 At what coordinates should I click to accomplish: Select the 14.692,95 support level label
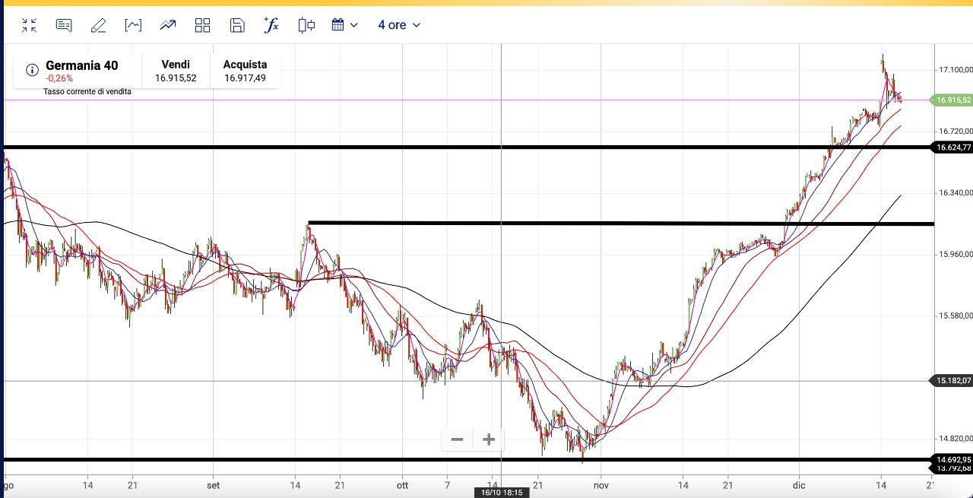coord(953,459)
